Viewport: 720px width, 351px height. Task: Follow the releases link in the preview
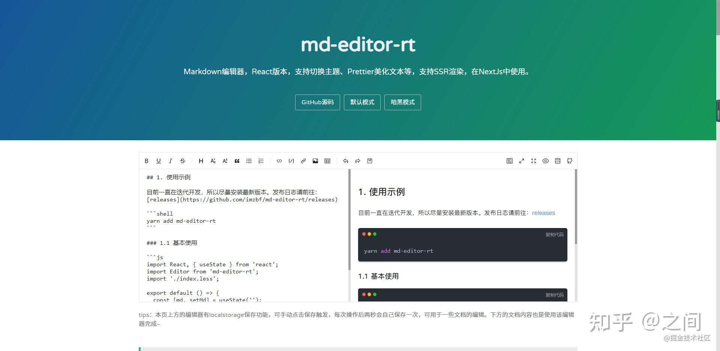543,213
